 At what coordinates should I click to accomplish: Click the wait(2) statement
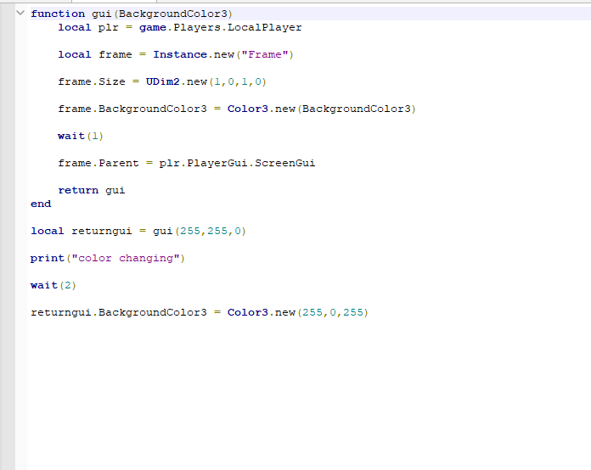[x=53, y=285]
